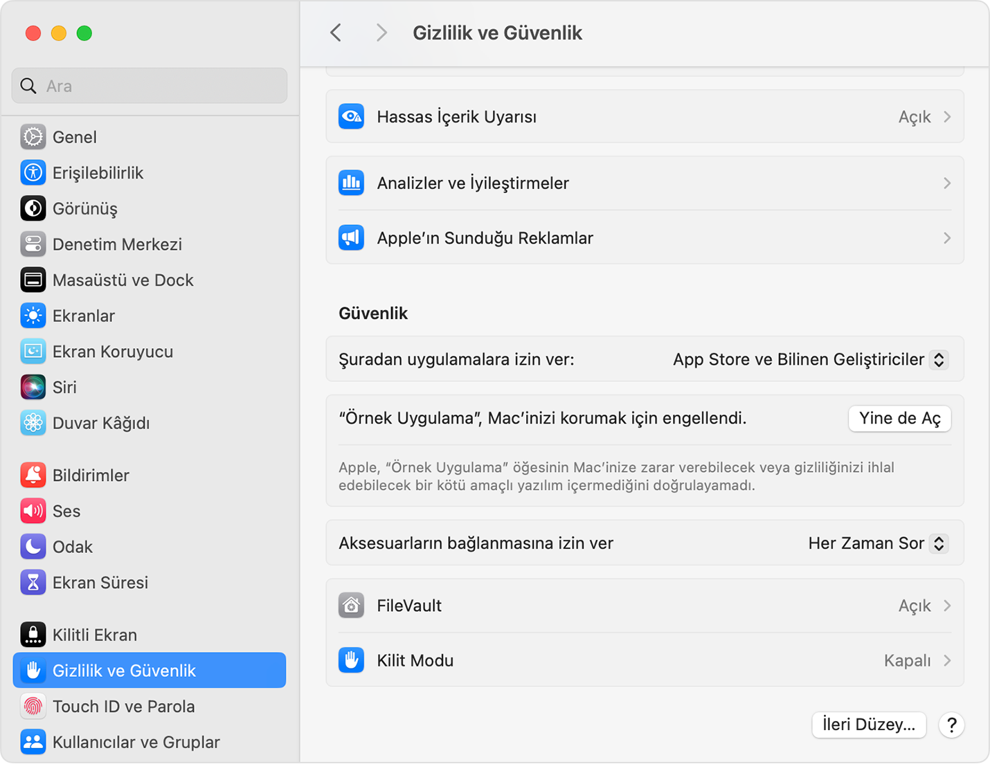Select Kullanıcılar ve Gruplar label
Viewport: 990px width, 764px height.
(x=136, y=743)
